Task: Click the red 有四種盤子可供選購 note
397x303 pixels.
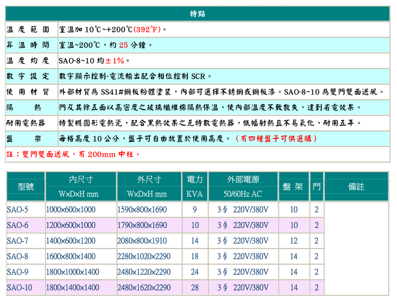Action: click(276, 139)
